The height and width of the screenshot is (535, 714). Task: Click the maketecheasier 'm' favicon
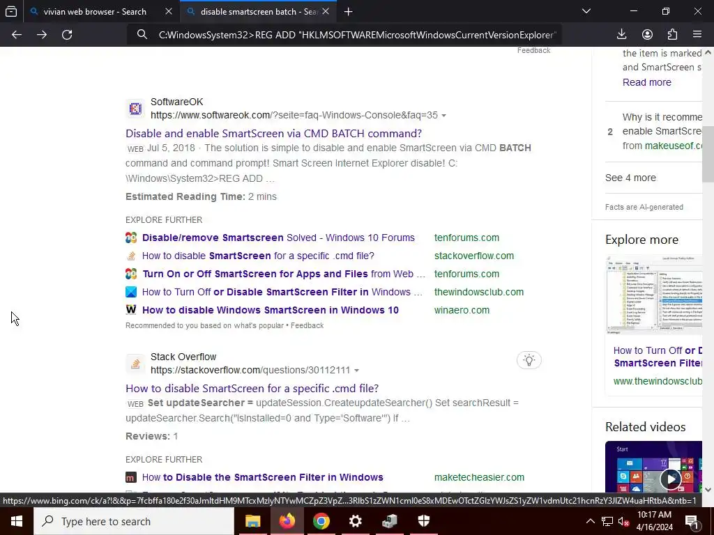(131, 477)
